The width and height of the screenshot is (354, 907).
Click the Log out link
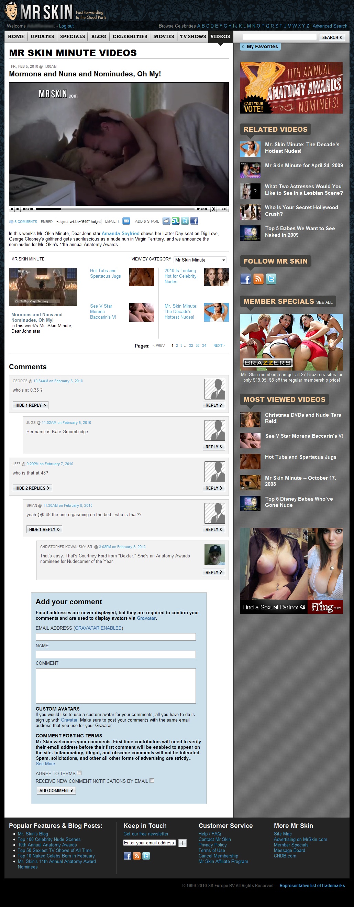(x=66, y=26)
